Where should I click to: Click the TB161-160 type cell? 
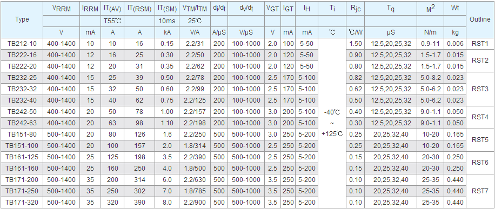coord(22,168)
